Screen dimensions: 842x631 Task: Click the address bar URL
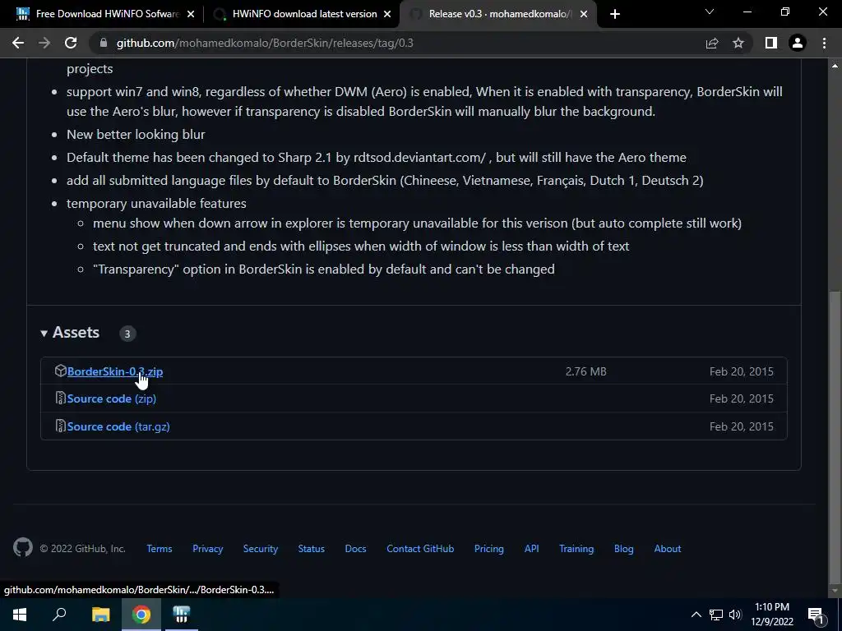[265, 43]
